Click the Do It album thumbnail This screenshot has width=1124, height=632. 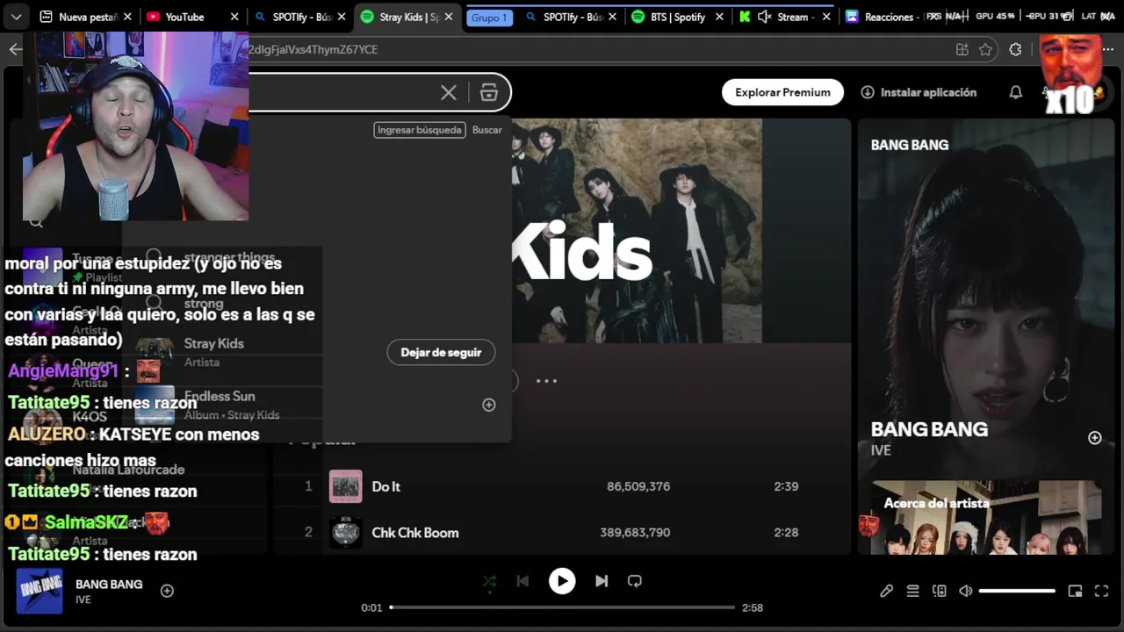click(x=345, y=486)
